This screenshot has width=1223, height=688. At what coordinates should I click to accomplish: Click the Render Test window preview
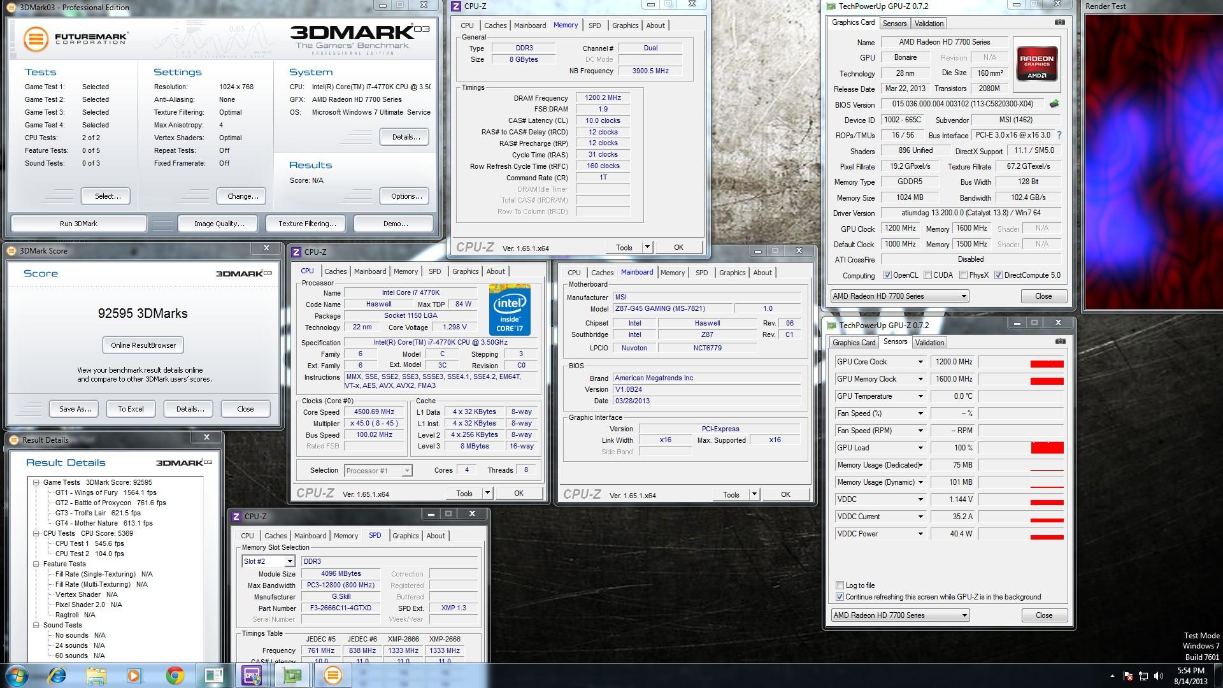1154,162
